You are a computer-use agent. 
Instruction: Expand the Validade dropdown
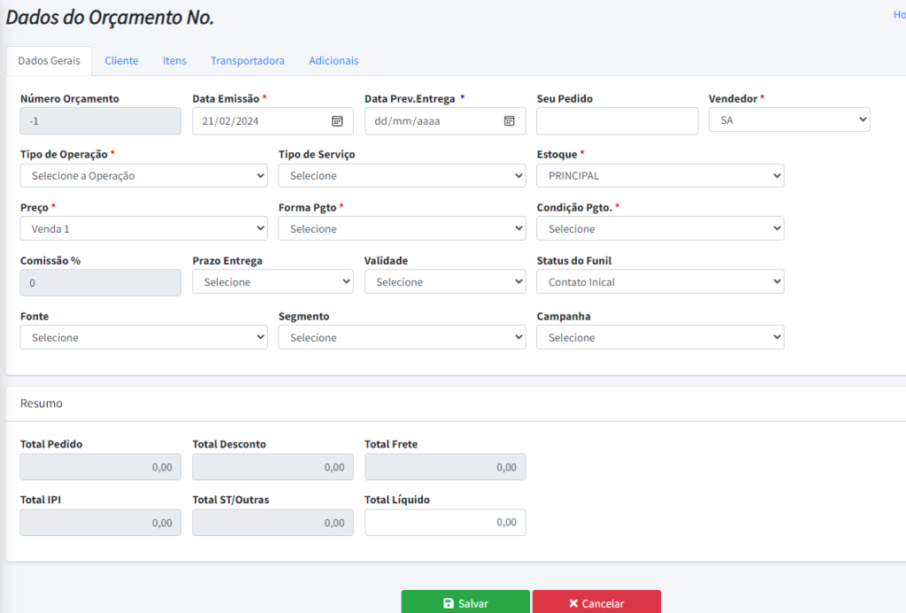[445, 282]
